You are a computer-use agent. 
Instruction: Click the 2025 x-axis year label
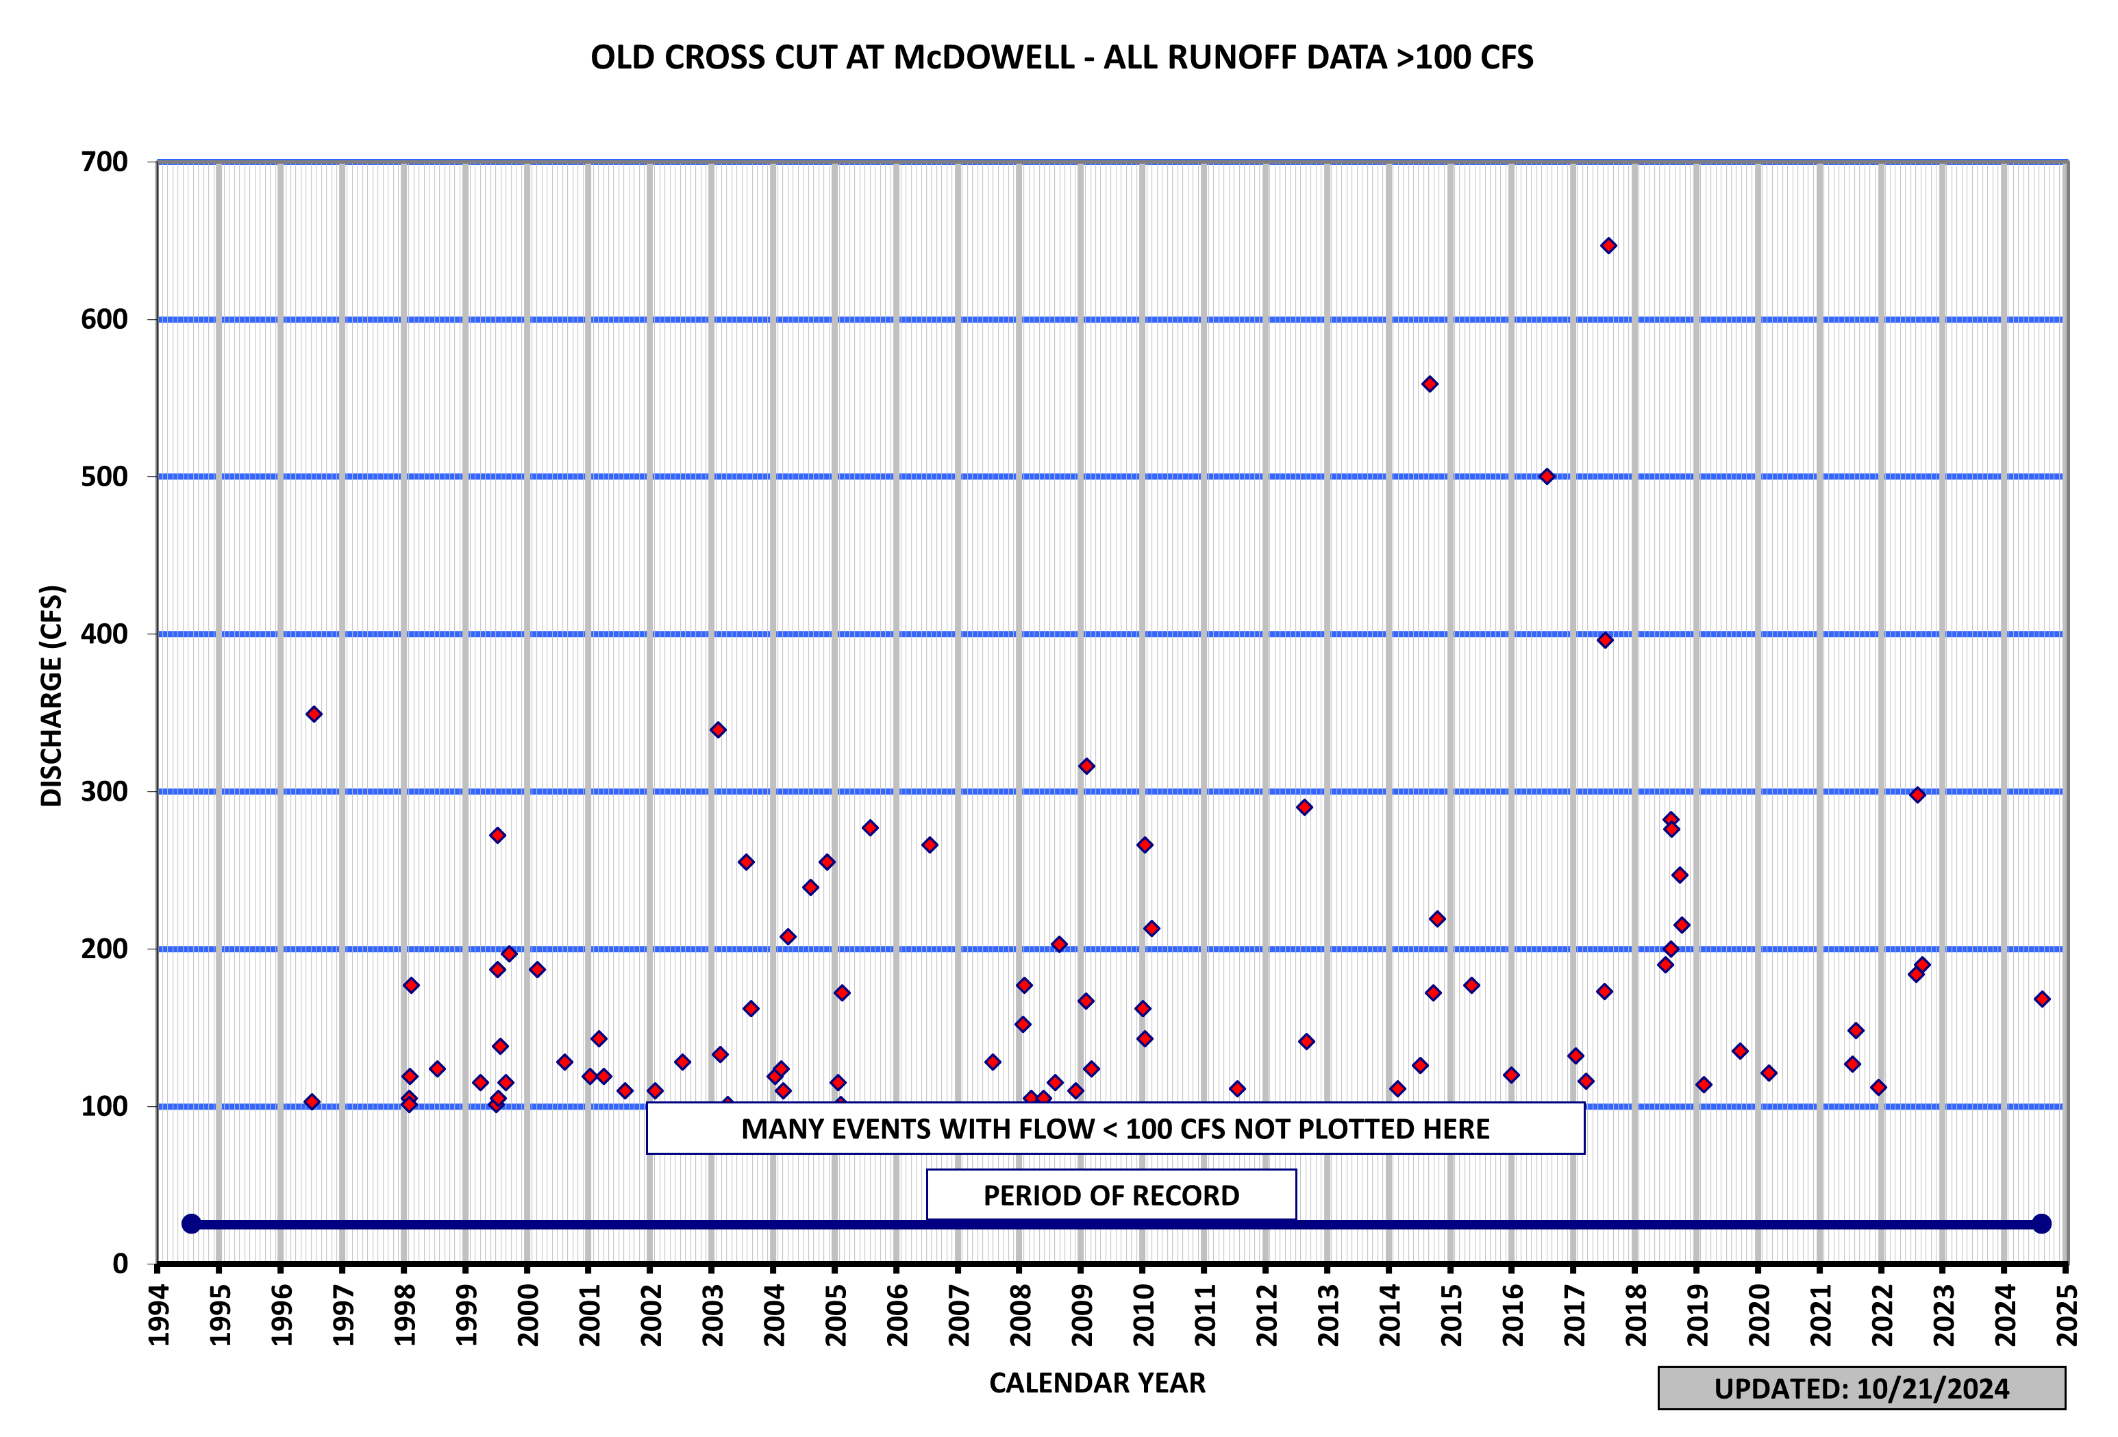(x=2068, y=1314)
